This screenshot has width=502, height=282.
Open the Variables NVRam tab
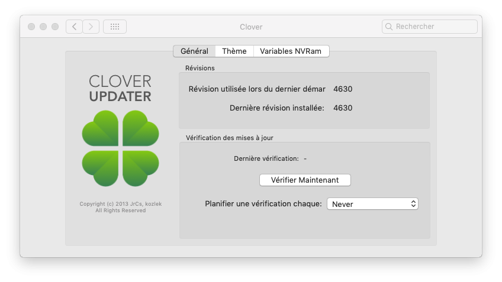click(291, 51)
